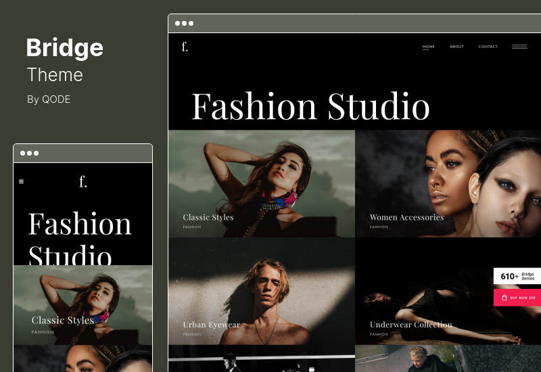Click the Classic Styles title in mobile preview
The width and height of the screenshot is (541, 372).
[62, 321]
